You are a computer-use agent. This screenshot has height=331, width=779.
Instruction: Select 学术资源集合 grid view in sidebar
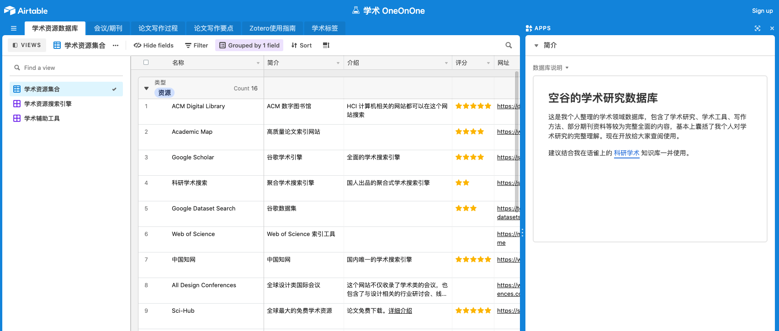66,89
